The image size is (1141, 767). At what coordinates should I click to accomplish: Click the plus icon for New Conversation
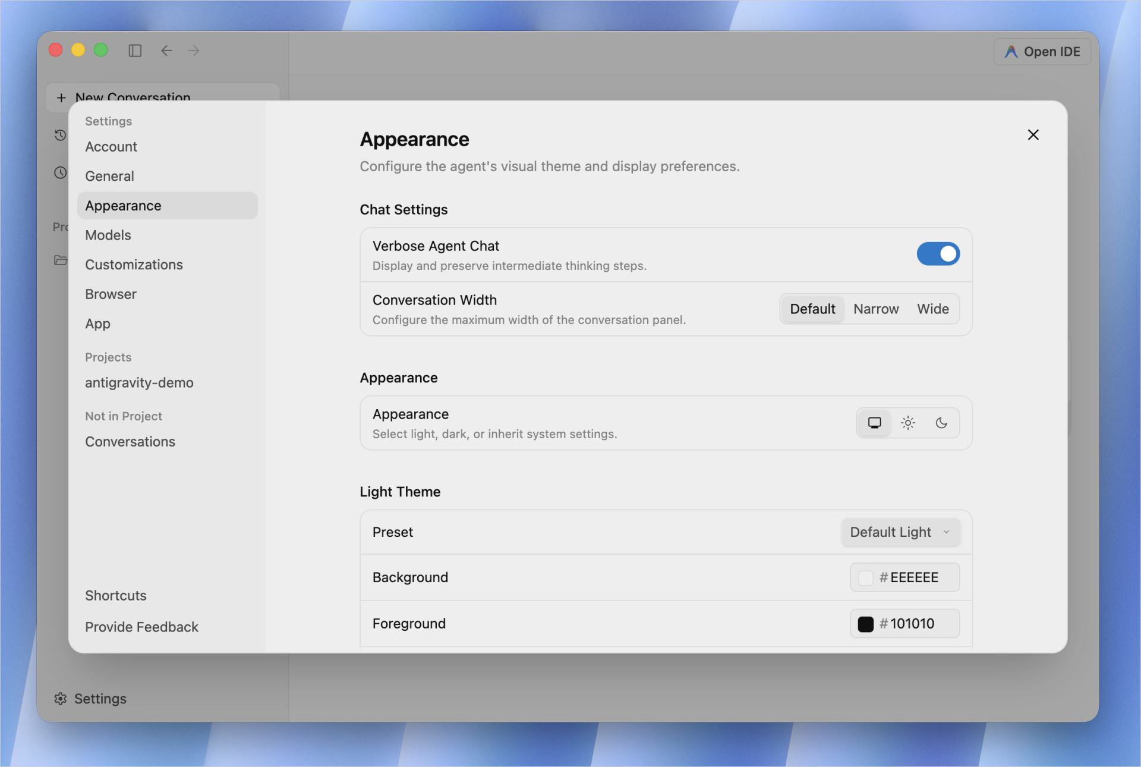[x=61, y=98]
